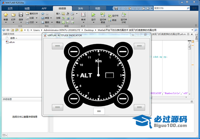Click the Print (打印) icon
The width and height of the screenshot is (200, 139).
27,23
